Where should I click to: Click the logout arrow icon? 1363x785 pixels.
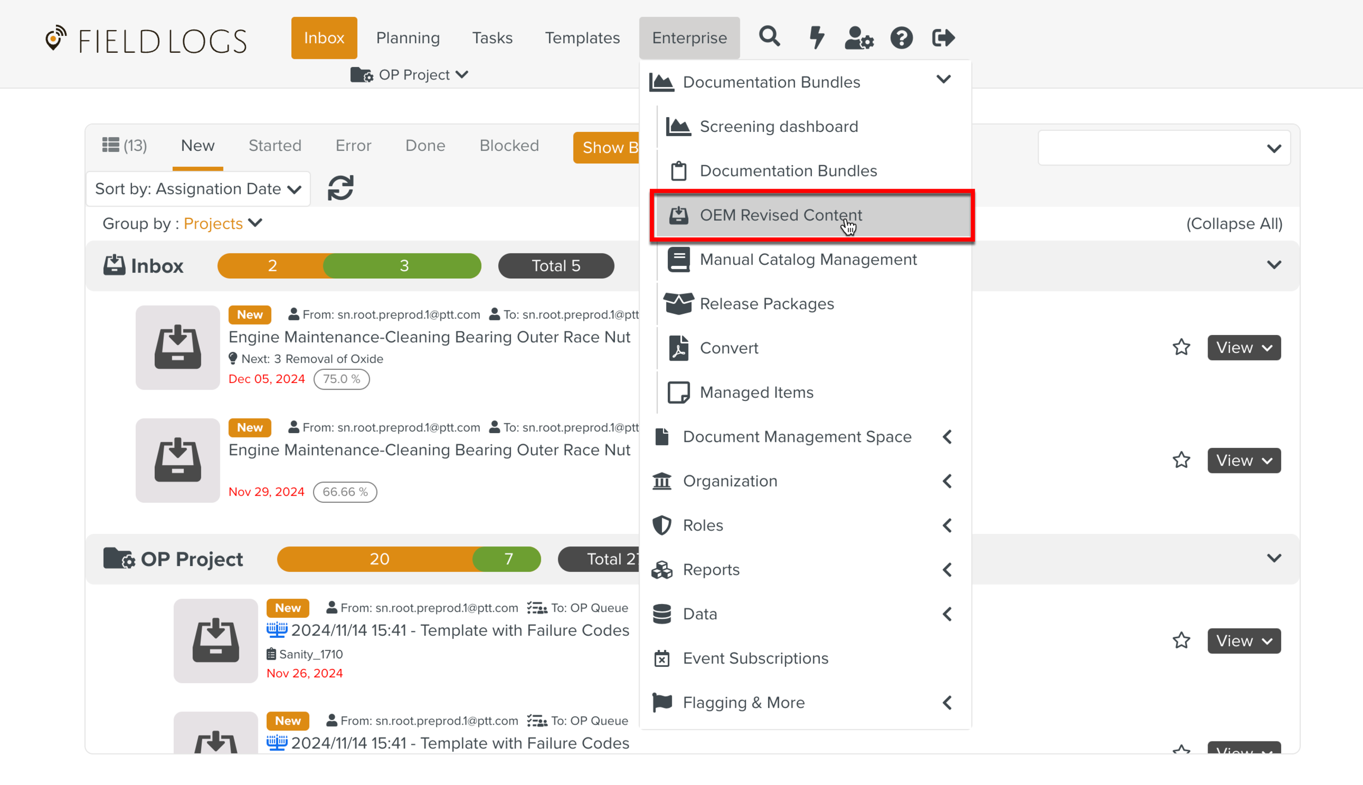pos(943,38)
